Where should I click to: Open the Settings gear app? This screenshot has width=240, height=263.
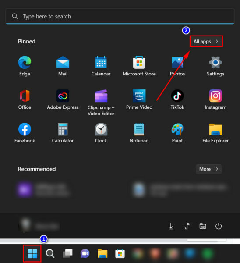[215, 66]
